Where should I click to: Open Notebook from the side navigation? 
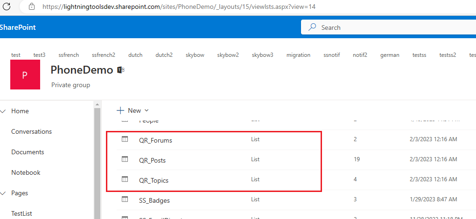pos(26,172)
